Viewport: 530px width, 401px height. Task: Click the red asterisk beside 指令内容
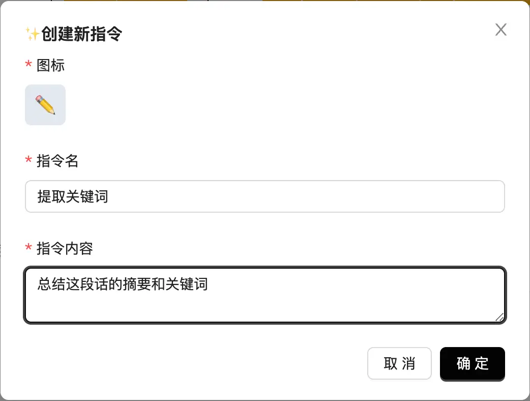click(28, 249)
